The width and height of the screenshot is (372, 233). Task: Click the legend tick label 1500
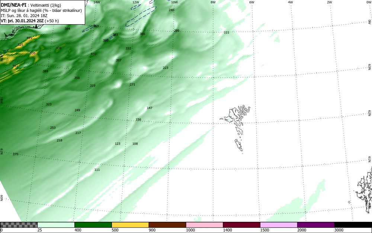click(264, 230)
